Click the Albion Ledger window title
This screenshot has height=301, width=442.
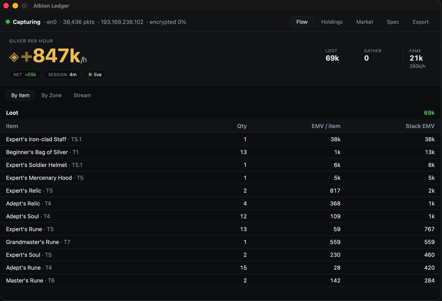pos(51,6)
